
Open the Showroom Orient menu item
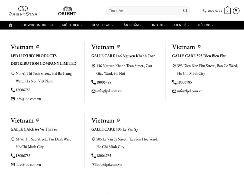(37, 25)
